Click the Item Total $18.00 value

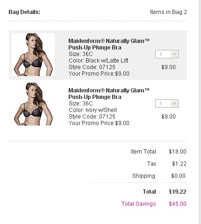click(178, 152)
